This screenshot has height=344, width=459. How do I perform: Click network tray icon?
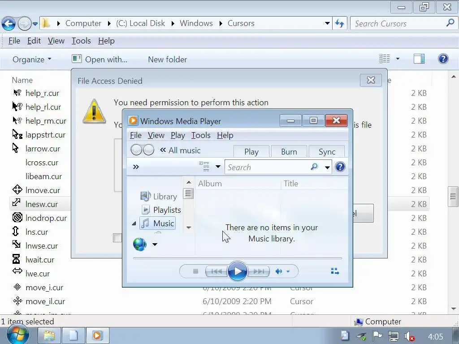393,336
